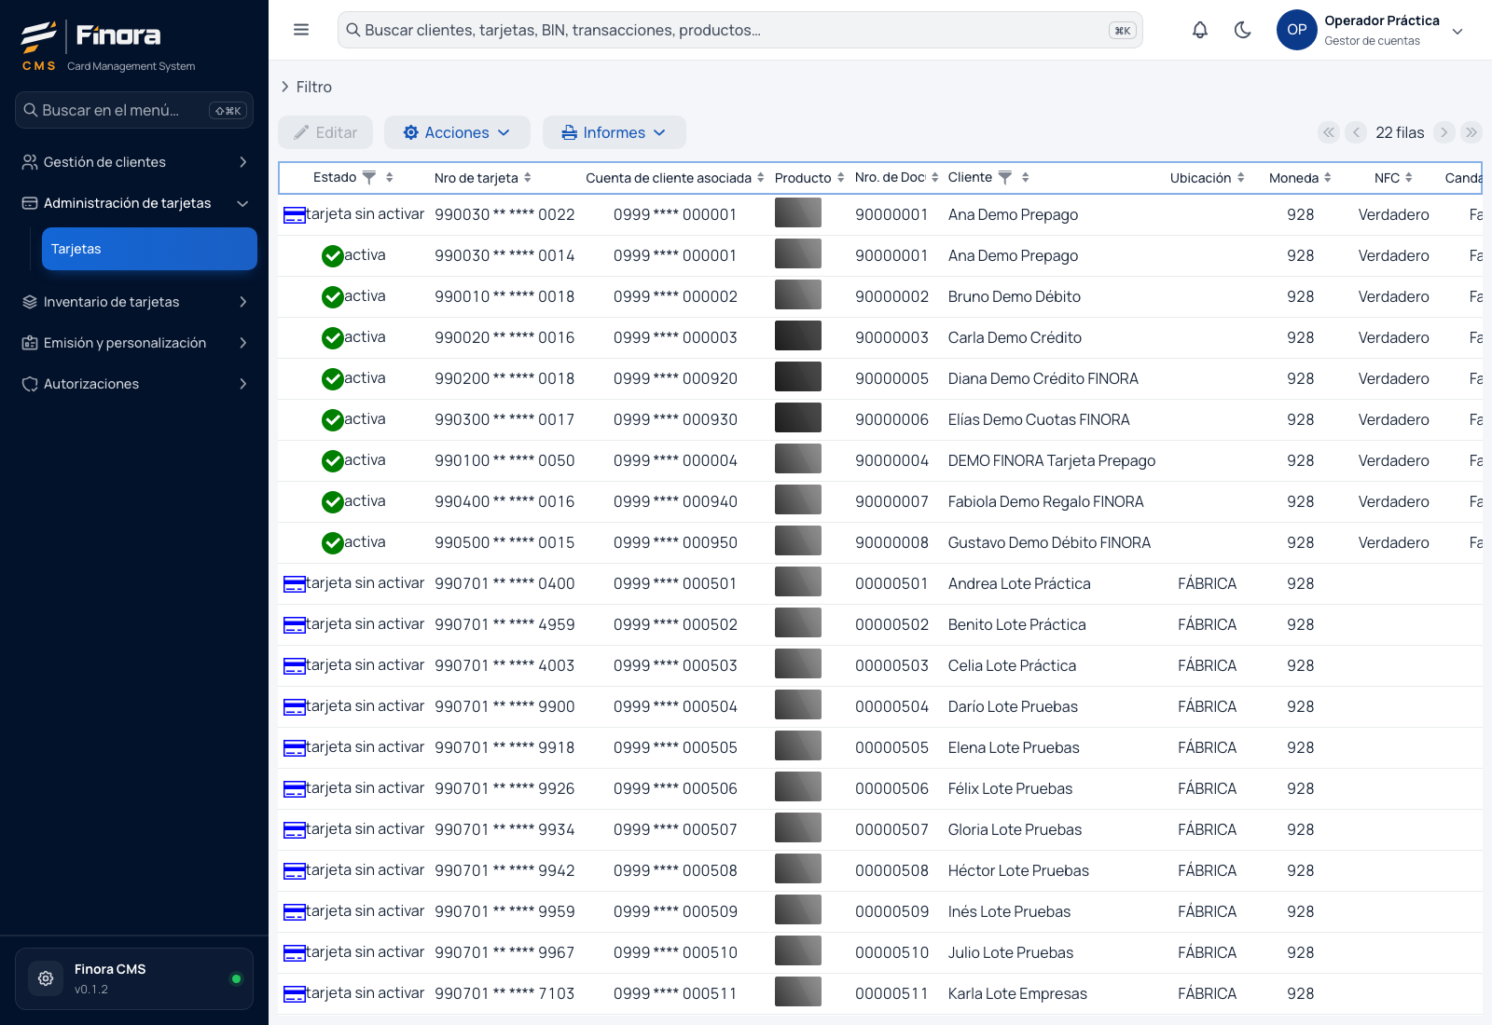Open the Informes dropdown

[x=615, y=132]
